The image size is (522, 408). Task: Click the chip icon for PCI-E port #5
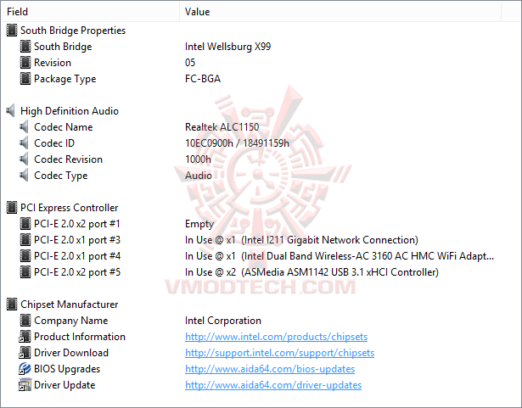[x=25, y=272]
